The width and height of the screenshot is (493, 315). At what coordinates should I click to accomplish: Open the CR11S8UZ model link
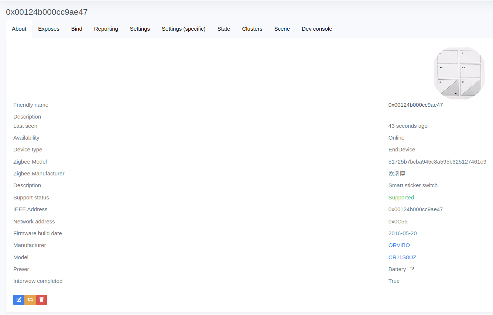402,257
